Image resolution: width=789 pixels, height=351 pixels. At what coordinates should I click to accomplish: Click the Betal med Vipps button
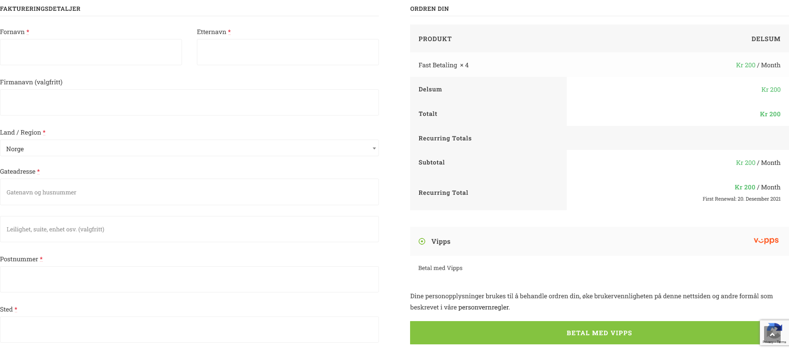(599, 333)
